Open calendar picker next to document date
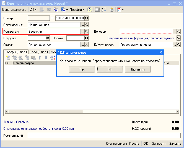The image size is (184, 148). (x=86, y=18)
